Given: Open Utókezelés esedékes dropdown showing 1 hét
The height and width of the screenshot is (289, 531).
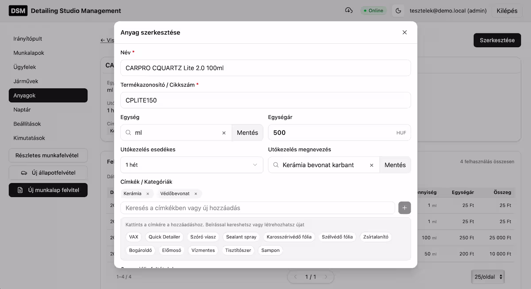Looking at the screenshot, I should pyautogui.click(x=192, y=165).
